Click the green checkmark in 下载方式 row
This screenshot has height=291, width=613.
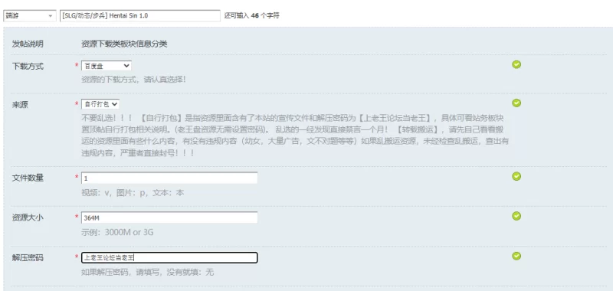click(516, 64)
